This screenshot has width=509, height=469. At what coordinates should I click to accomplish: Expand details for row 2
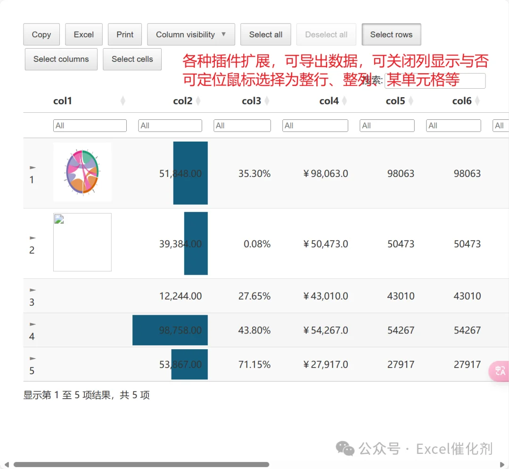(33, 238)
